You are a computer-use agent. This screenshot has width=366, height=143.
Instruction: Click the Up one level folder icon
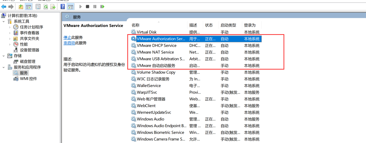(21, 7)
